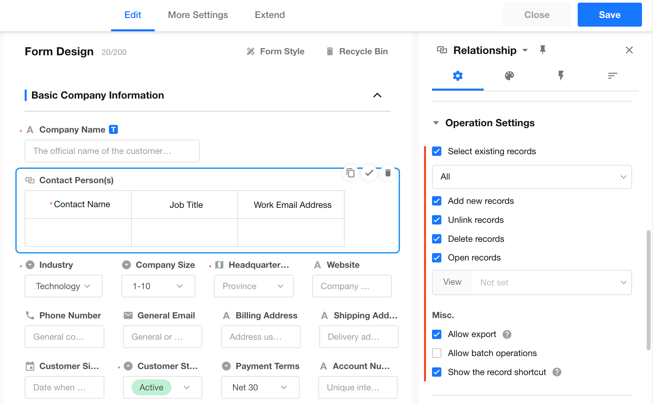Uncheck Select existing records
The image size is (654, 405).
click(x=437, y=152)
